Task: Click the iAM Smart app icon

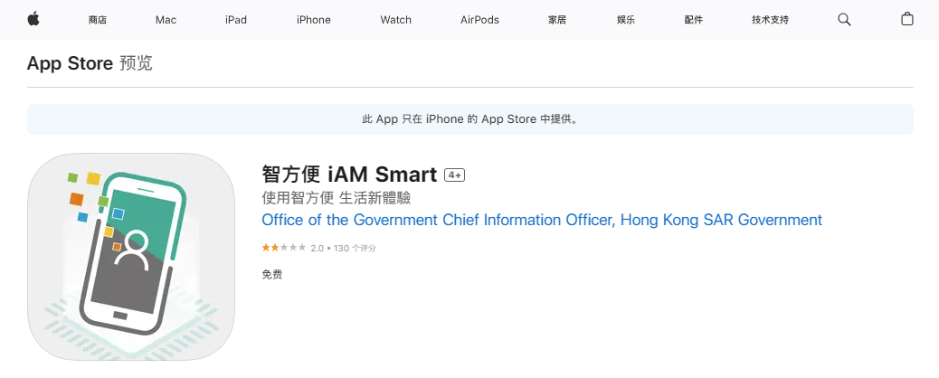Action: point(131,257)
